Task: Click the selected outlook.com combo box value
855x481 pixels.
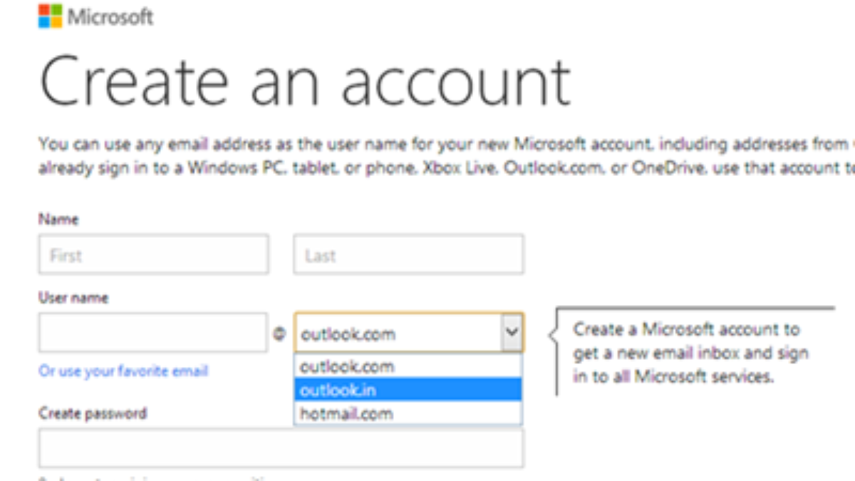Action: (399, 333)
